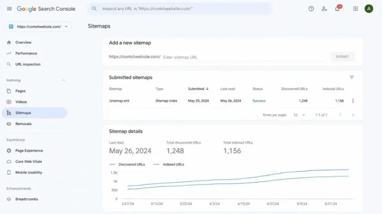The width and height of the screenshot is (382, 214).
Task: Open more options for /sitemap.xml row
Action: pos(353,101)
